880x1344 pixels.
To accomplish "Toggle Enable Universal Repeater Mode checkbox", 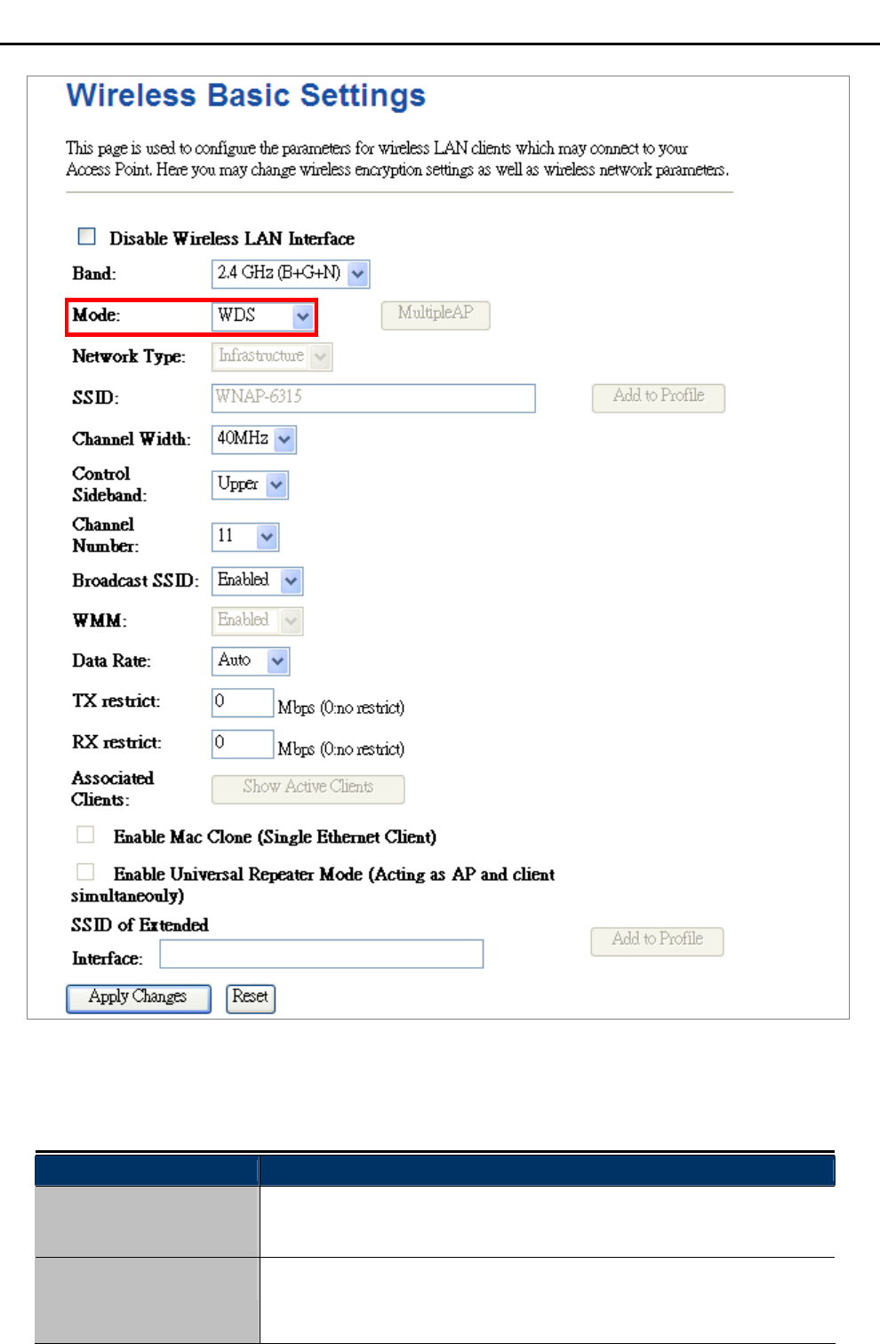I will tap(85, 872).
